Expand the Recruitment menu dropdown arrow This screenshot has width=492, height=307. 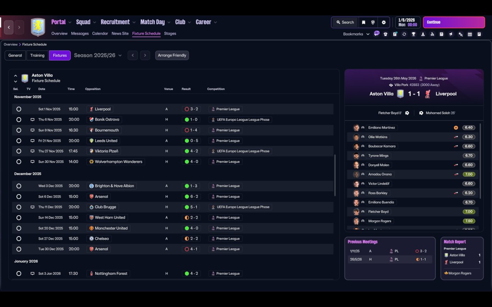click(134, 22)
